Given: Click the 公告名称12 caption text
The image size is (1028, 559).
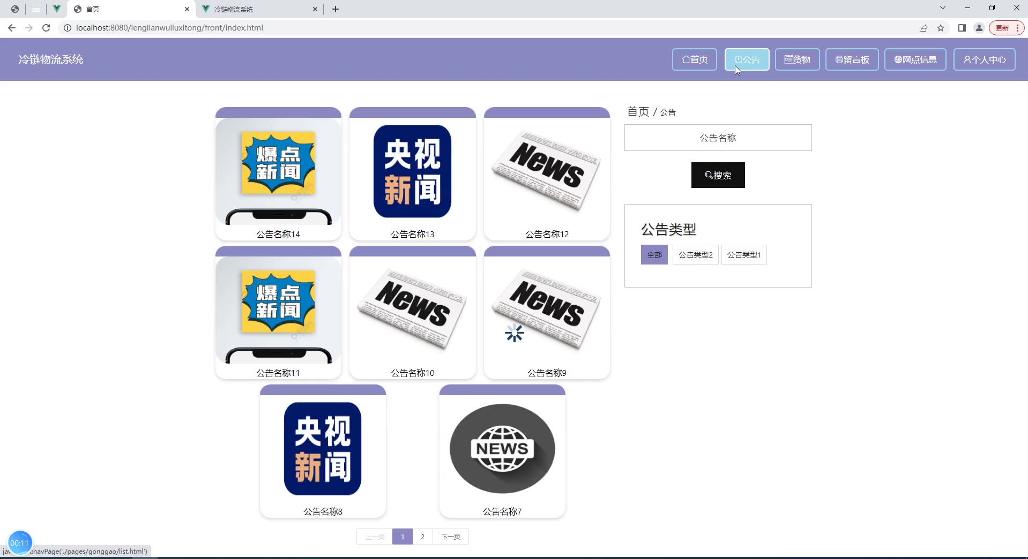Looking at the screenshot, I should coord(547,234).
